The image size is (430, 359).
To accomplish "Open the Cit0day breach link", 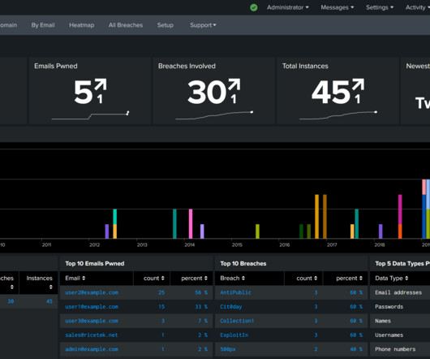I will (x=231, y=307).
